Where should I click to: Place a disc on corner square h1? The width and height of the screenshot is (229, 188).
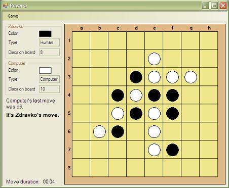209,40
